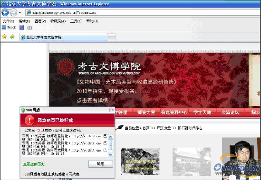
Task: Open Favorites with the star icon
Action: 4,37
